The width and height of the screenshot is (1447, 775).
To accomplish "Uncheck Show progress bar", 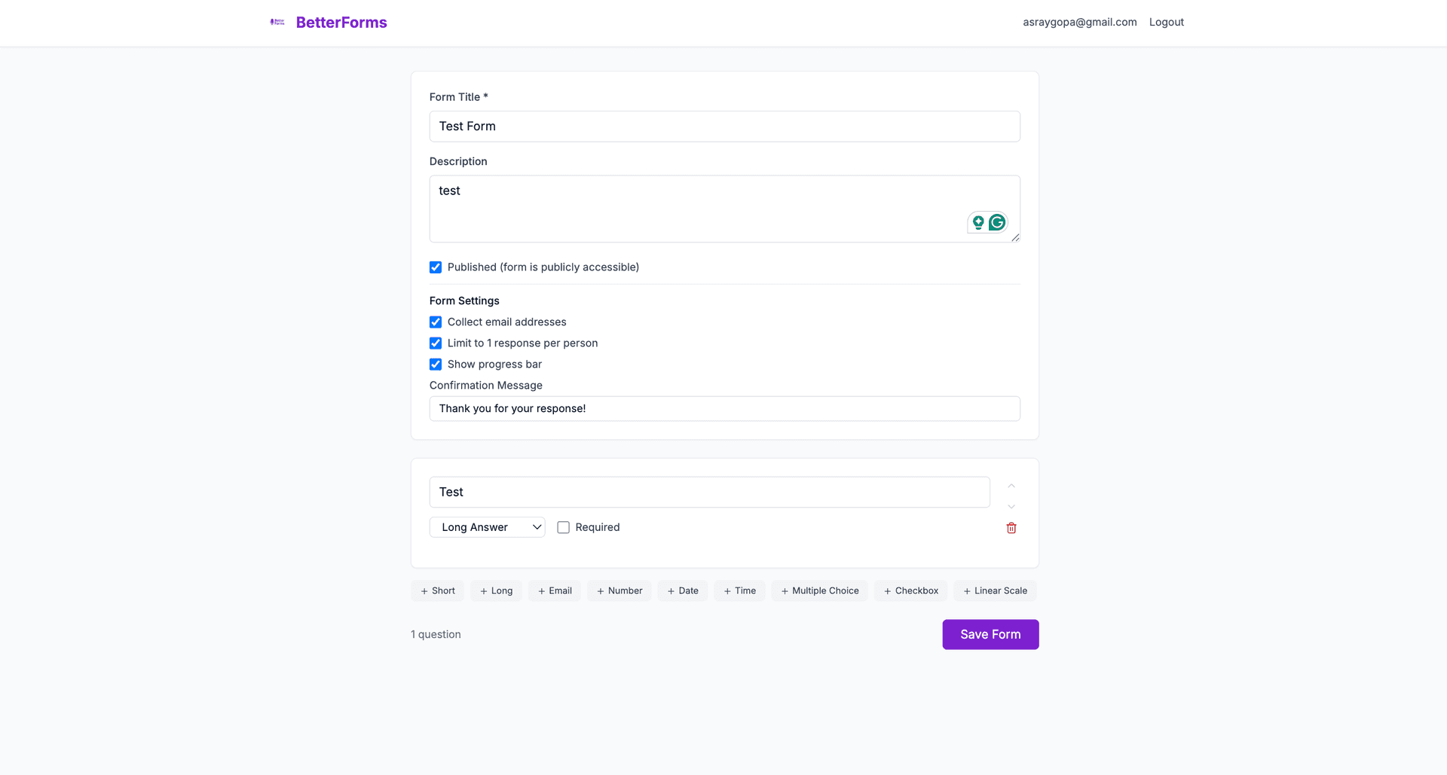I will tap(436, 364).
